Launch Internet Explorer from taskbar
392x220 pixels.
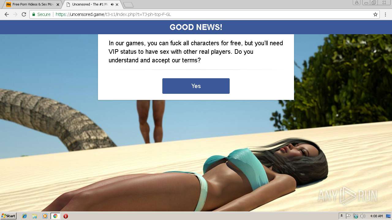[24, 216]
